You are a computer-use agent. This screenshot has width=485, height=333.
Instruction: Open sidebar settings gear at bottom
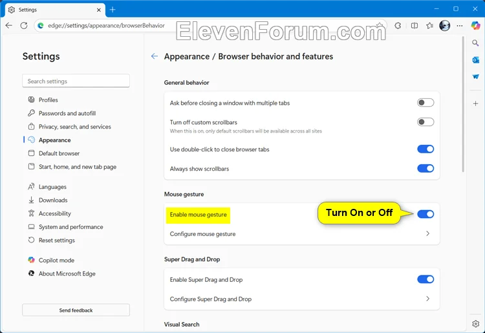tap(476, 323)
